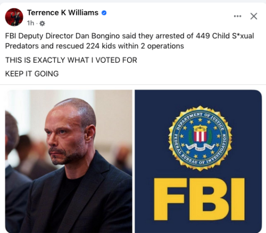266x233 pixels.
Task: Select the text THIS IS EXACTLY WHAT I VOTED FOR
Action: [71, 60]
